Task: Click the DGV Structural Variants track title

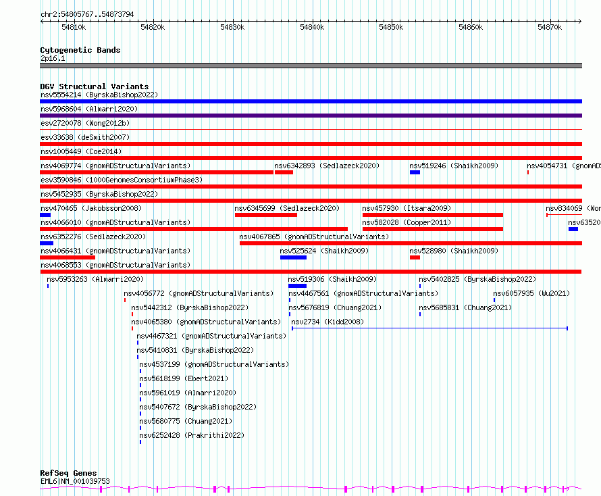Action: click(x=95, y=86)
